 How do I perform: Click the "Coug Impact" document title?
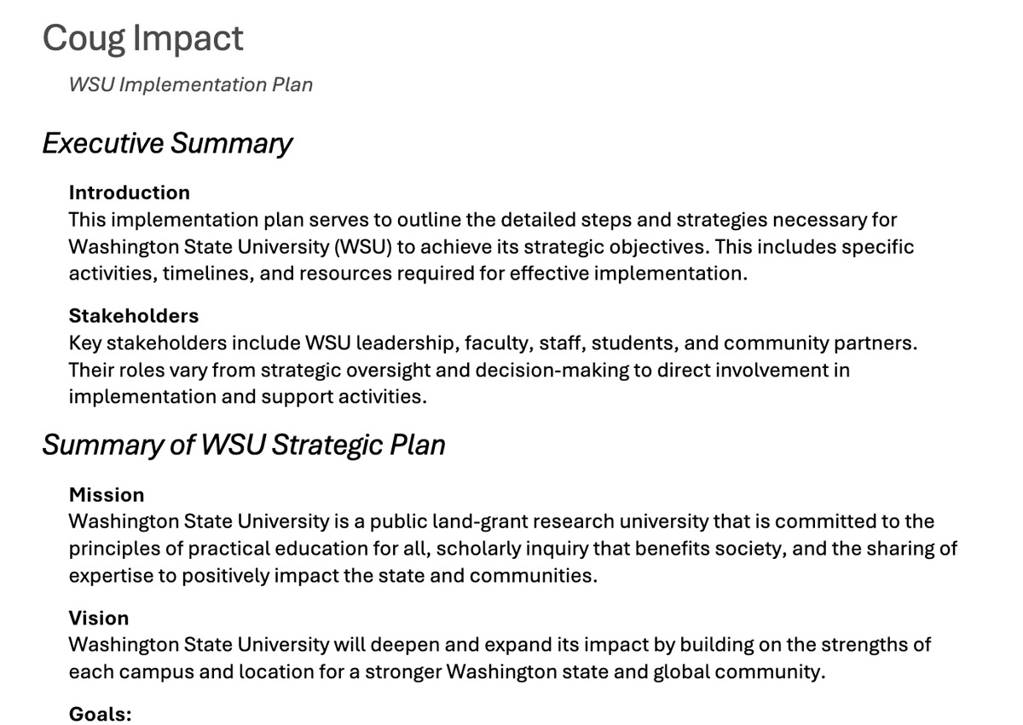(x=142, y=39)
